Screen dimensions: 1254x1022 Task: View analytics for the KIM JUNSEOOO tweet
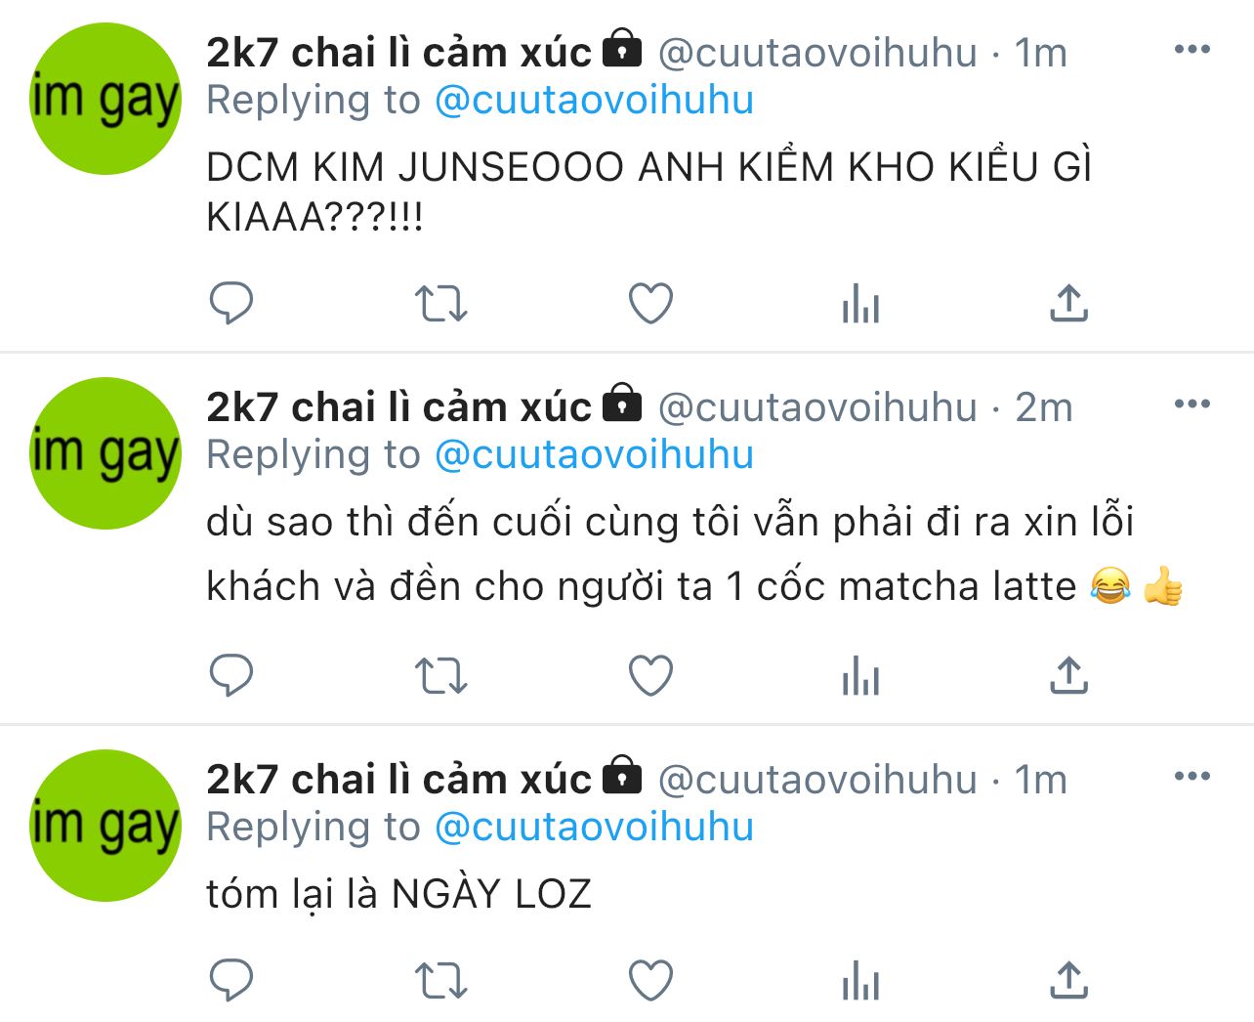pyautogui.click(x=860, y=303)
